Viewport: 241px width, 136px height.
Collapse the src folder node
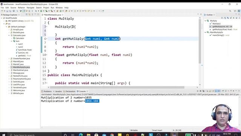tap(4, 24)
